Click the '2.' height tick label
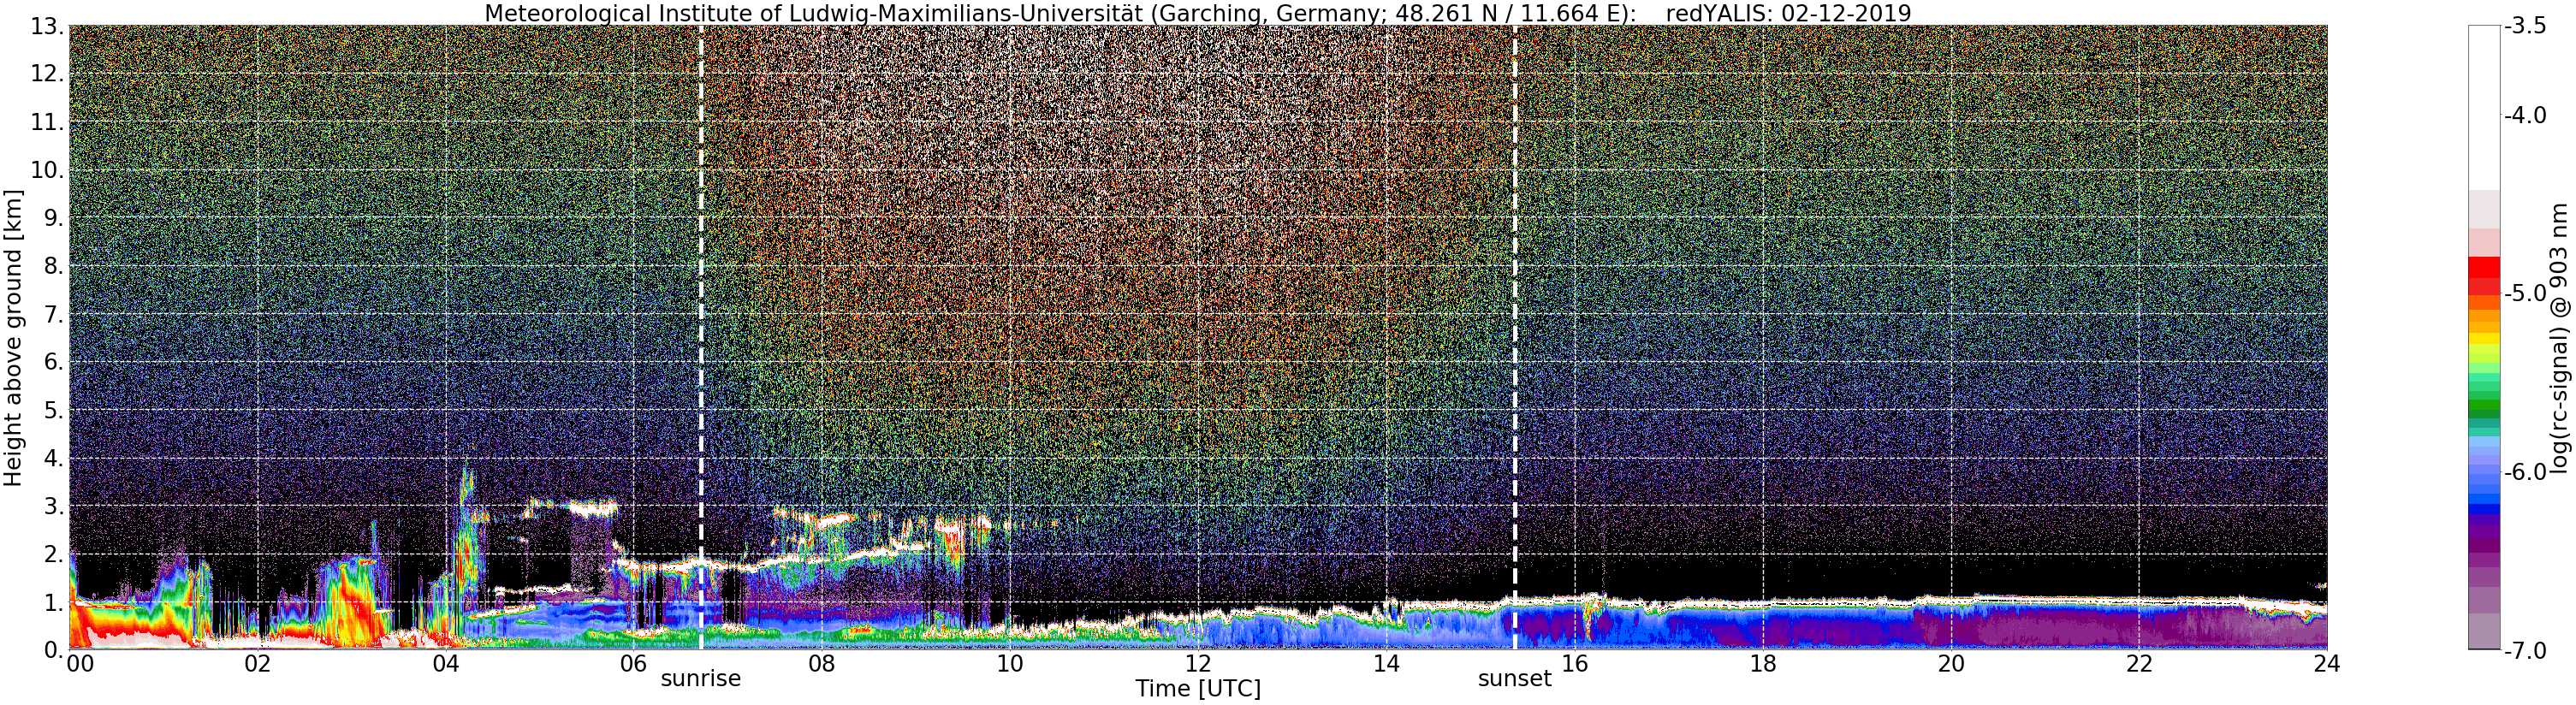Image resolution: width=2576 pixels, height=705 pixels. point(54,554)
